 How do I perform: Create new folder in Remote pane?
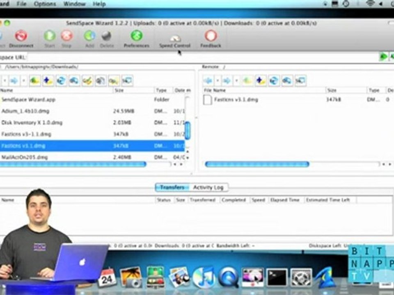[x=261, y=81]
